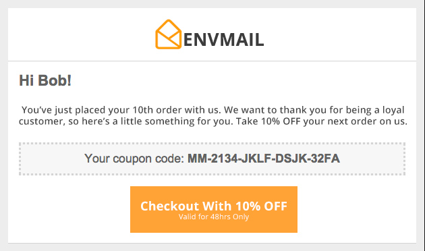425x251 pixels.
Task: Click the divider line under the logo
Action: click(x=212, y=61)
